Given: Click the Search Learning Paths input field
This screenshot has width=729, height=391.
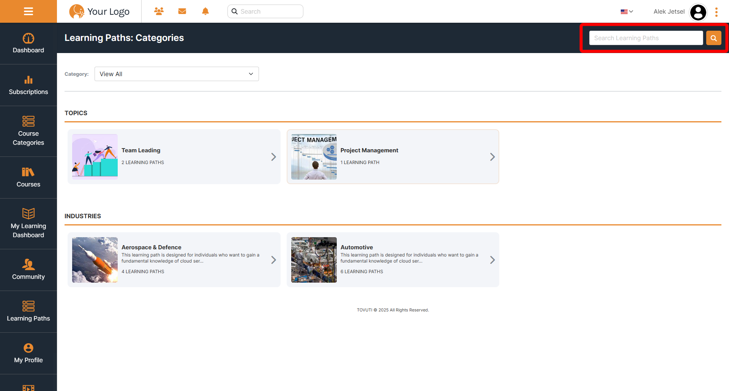Looking at the screenshot, I should [645, 38].
